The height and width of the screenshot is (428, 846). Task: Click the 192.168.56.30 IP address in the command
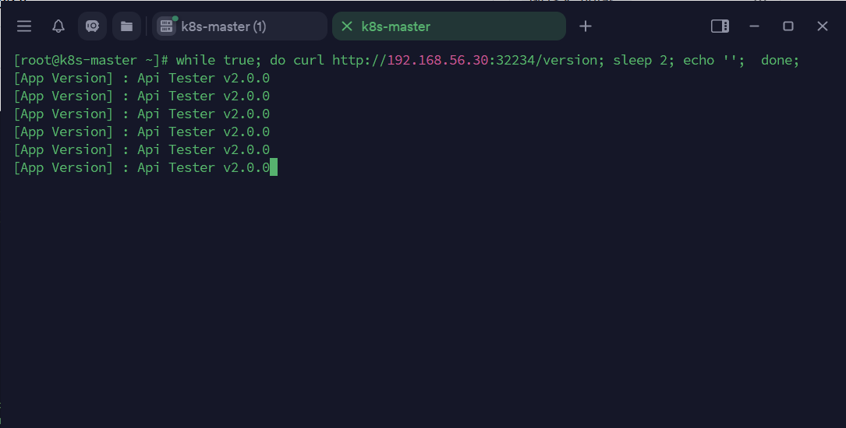click(x=437, y=60)
